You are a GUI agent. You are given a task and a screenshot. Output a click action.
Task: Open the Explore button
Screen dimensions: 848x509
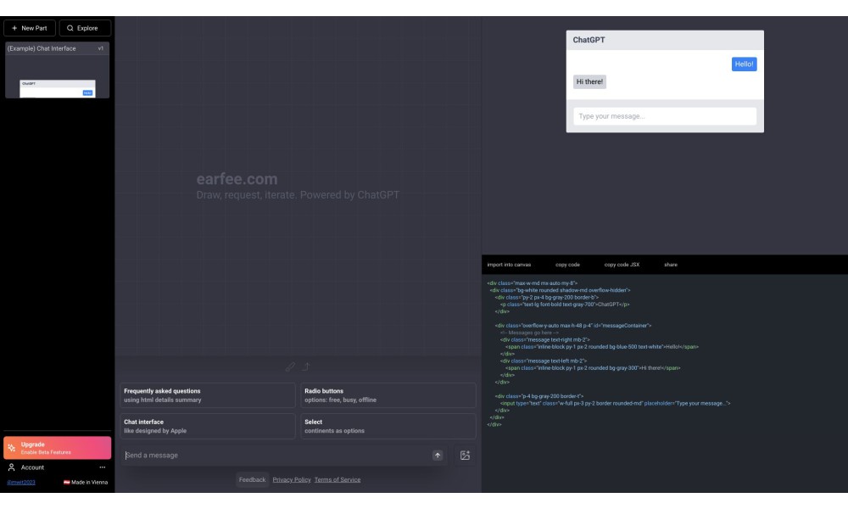[85, 28]
